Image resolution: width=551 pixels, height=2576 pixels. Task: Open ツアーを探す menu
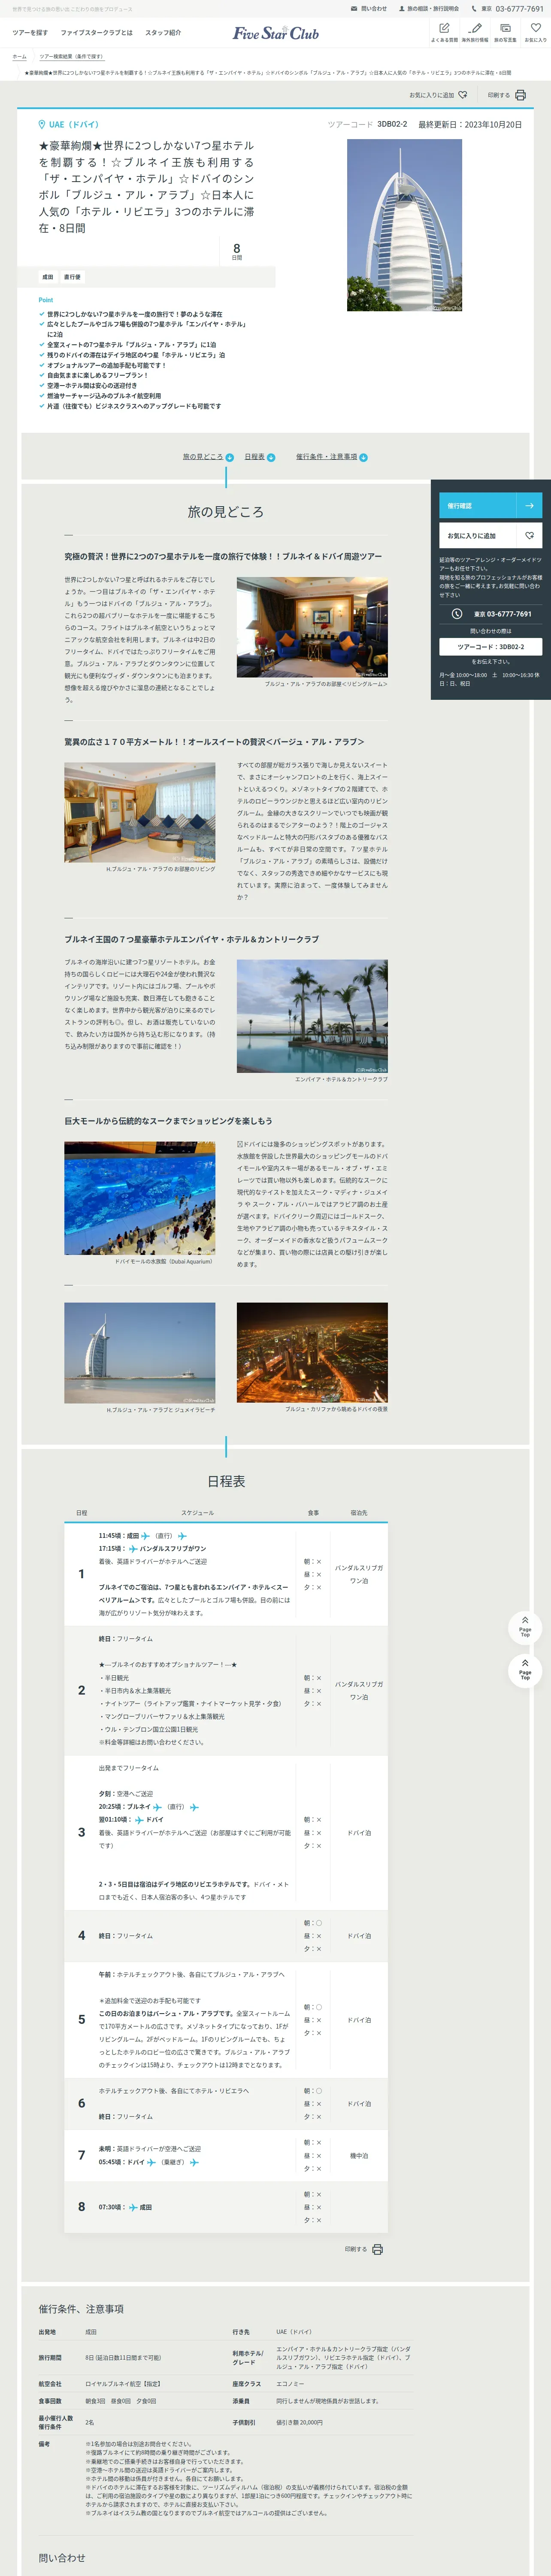tap(30, 32)
